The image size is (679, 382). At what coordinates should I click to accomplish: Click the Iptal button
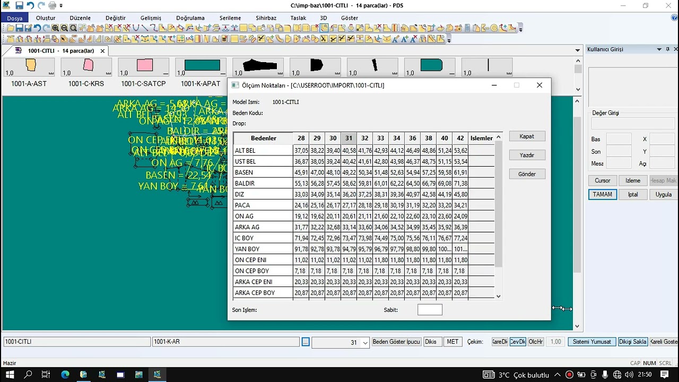click(633, 195)
